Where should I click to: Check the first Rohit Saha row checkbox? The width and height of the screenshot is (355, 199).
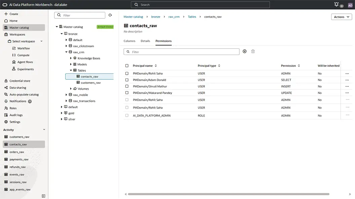point(127,74)
